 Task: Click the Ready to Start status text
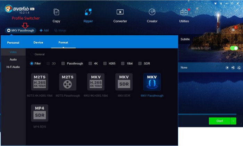[201, 48]
